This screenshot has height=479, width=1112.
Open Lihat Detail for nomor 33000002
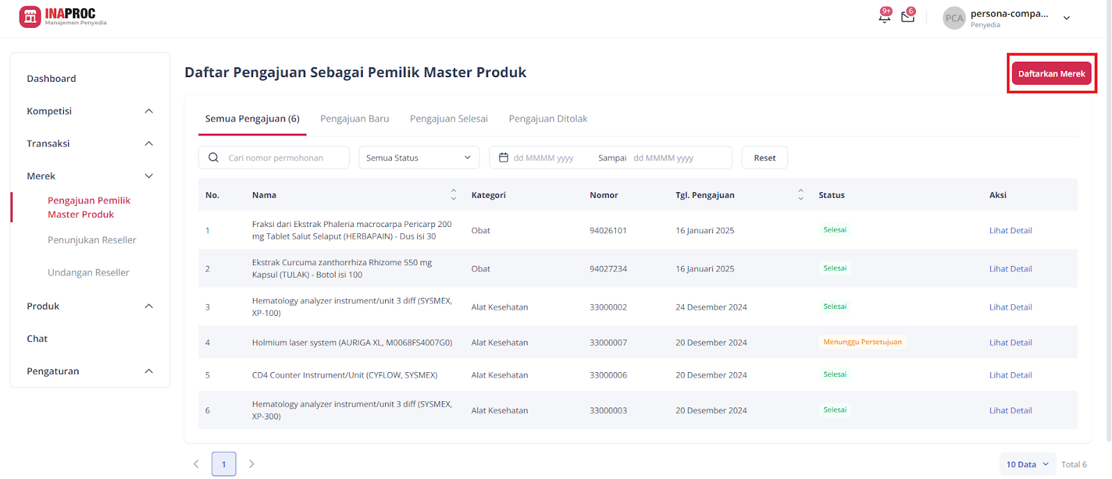(1011, 307)
